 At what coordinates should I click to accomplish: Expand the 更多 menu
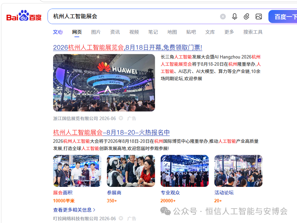coord(229,32)
